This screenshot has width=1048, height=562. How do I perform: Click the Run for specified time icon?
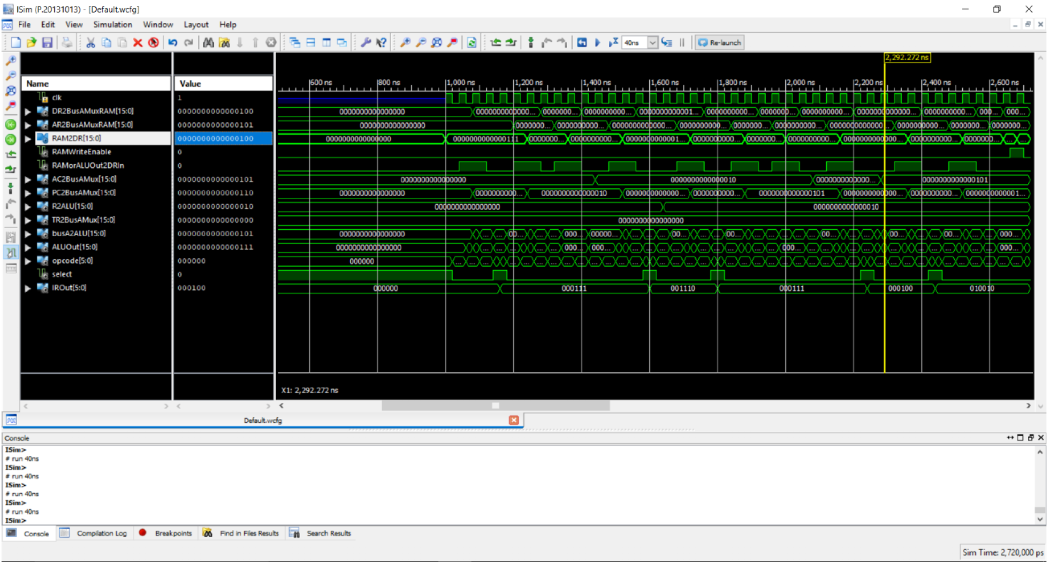[x=613, y=42]
